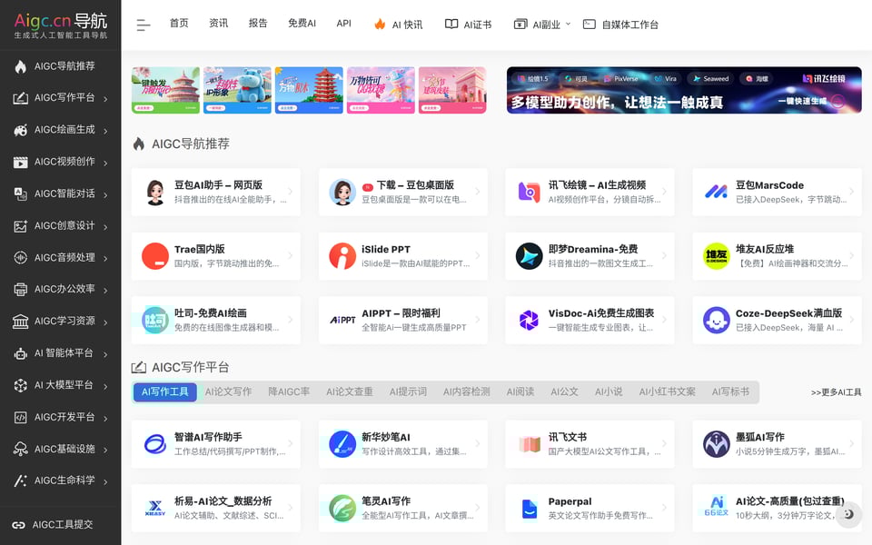Select the AIGC绘画生成 brush icon in sidebar
The image size is (872, 545).
20,129
